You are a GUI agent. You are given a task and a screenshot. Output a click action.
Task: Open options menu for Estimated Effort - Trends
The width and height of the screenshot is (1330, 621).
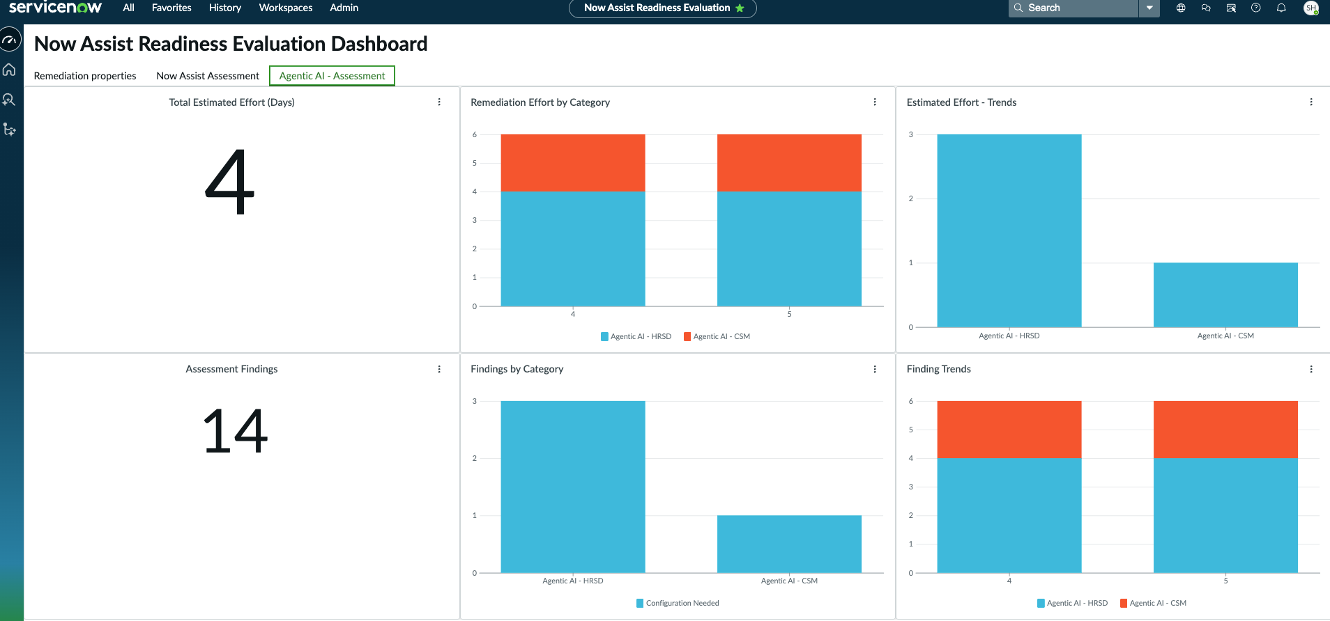[1311, 102]
